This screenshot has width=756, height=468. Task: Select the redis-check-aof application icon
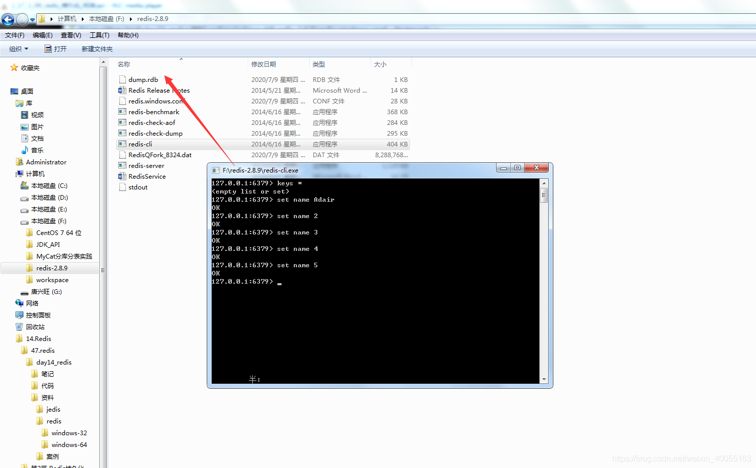tap(122, 122)
